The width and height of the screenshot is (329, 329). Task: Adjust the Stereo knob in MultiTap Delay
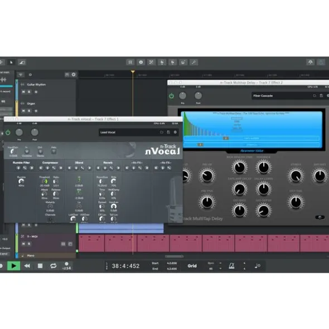coord(296,176)
